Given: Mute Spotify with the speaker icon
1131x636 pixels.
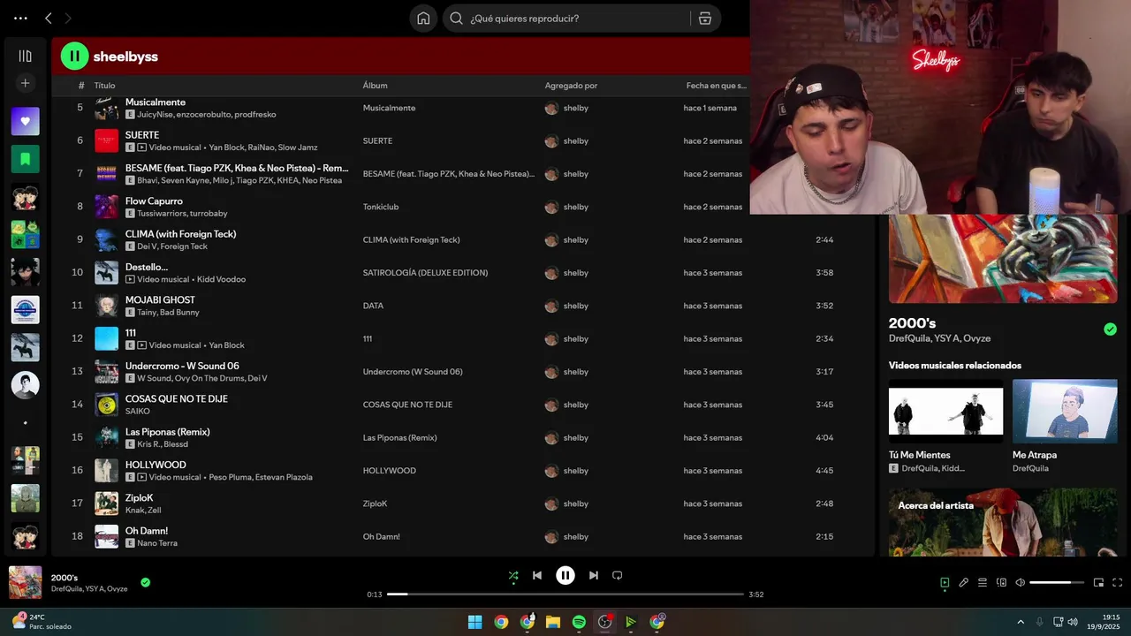Looking at the screenshot, I should pos(1020,583).
